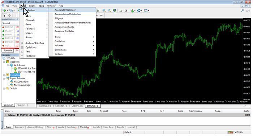Screen dimensions: 253x136
Task: Click the Zoom In magnifier icon
Action: coord(104,10)
